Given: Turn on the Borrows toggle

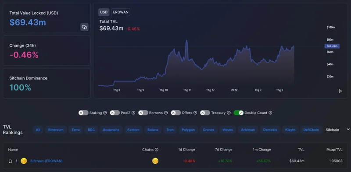Looking at the screenshot, I should [x=143, y=113].
